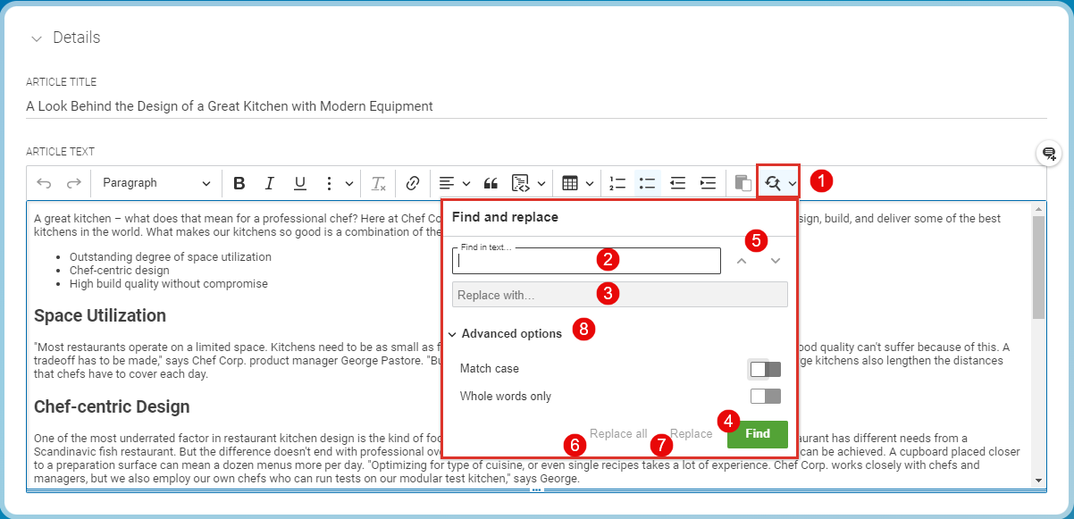This screenshot has width=1074, height=519.
Task: Toggle the bulleted list formatting
Action: (647, 183)
